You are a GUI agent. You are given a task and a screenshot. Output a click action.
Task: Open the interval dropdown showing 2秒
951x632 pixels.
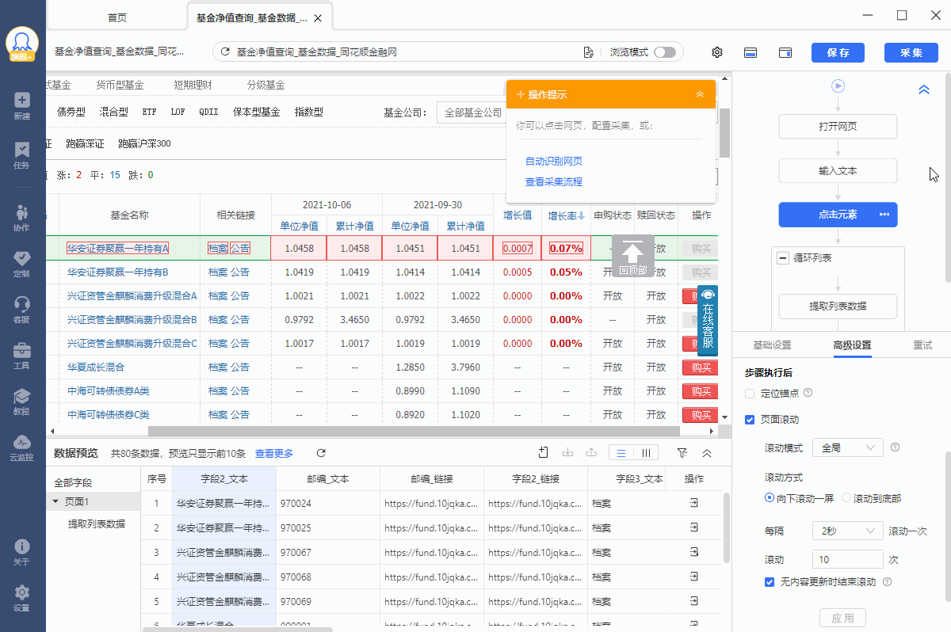(848, 531)
